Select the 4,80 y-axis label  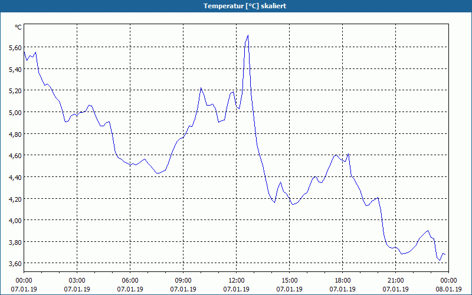(15, 134)
